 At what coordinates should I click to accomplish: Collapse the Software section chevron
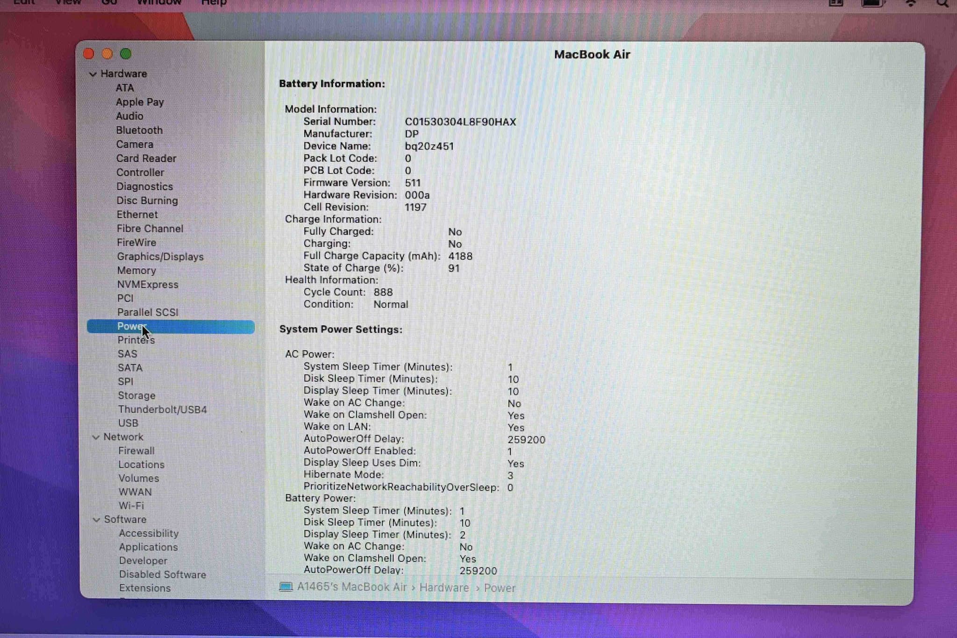[x=96, y=520]
